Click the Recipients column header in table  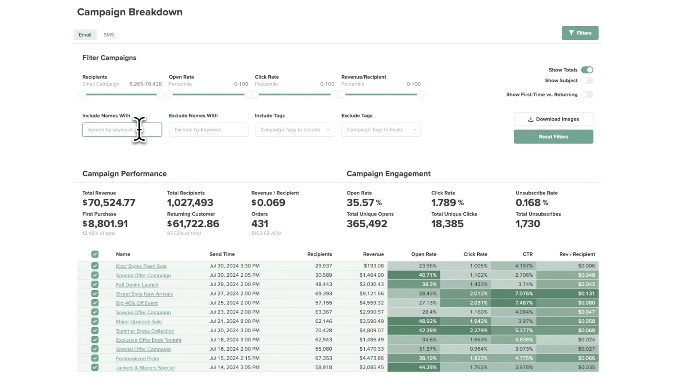[319, 254]
